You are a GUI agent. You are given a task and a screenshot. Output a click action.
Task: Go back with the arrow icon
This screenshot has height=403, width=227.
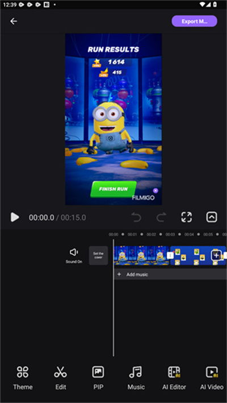pos(14,21)
